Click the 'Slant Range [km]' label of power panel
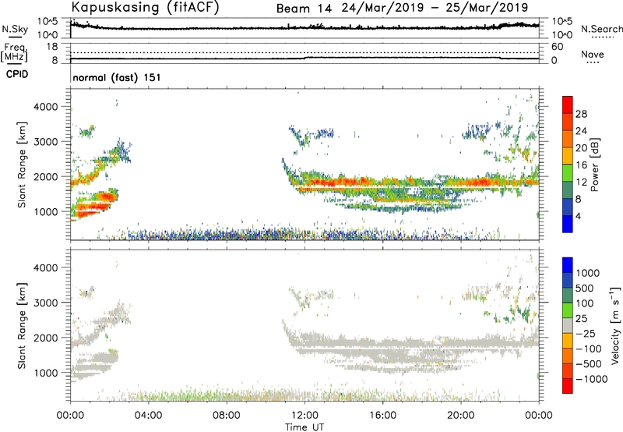 pyautogui.click(x=22, y=165)
